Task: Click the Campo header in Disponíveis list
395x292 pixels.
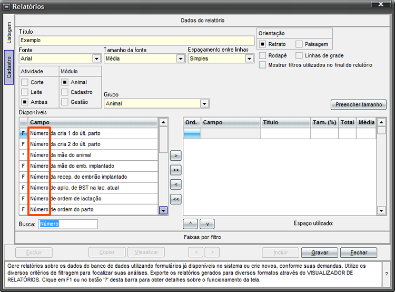Action: (93, 123)
